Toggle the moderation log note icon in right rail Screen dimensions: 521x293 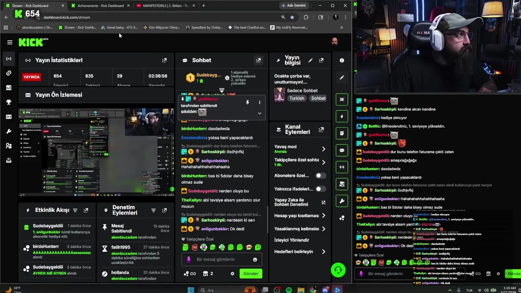342,133
